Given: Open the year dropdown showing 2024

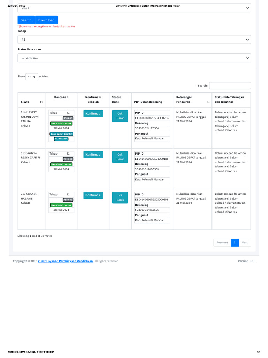Looking at the screenshot, I should [x=134, y=8].
